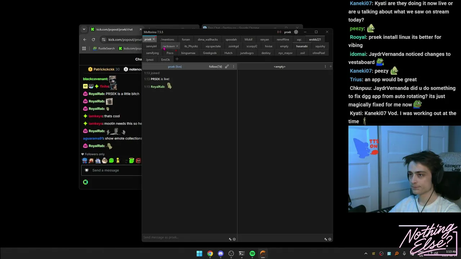The height and width of the screenshot is (259, 461).
Task: Click translate icon in the empty split input
Action: pyautogui.click(x=326, y=239)
